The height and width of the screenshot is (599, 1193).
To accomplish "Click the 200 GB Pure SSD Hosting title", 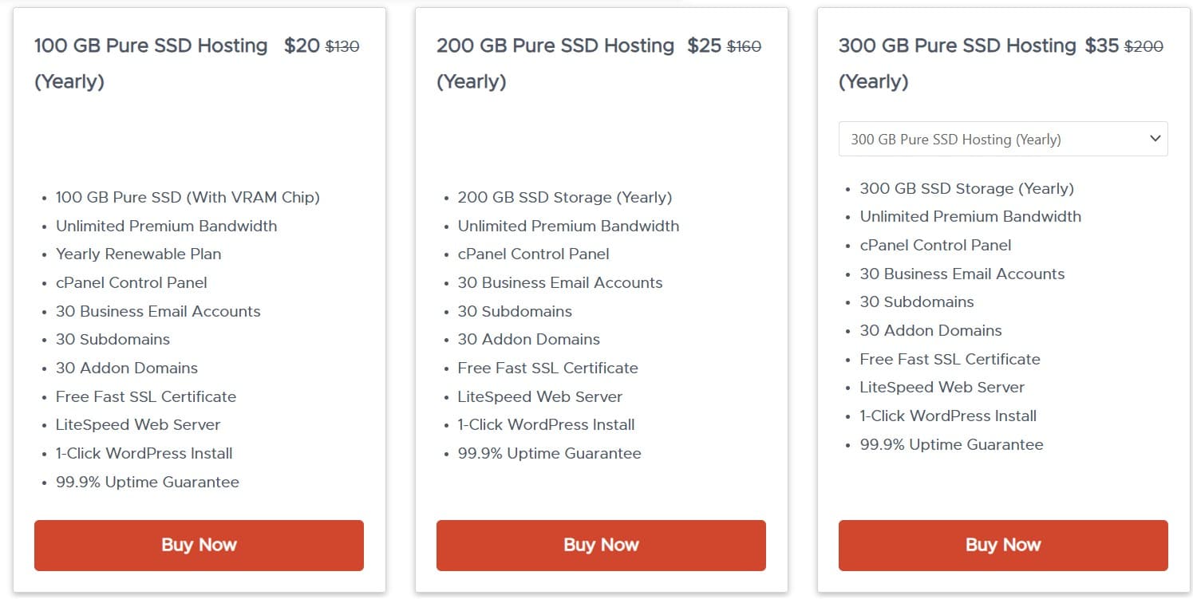I will pos(554,45).
